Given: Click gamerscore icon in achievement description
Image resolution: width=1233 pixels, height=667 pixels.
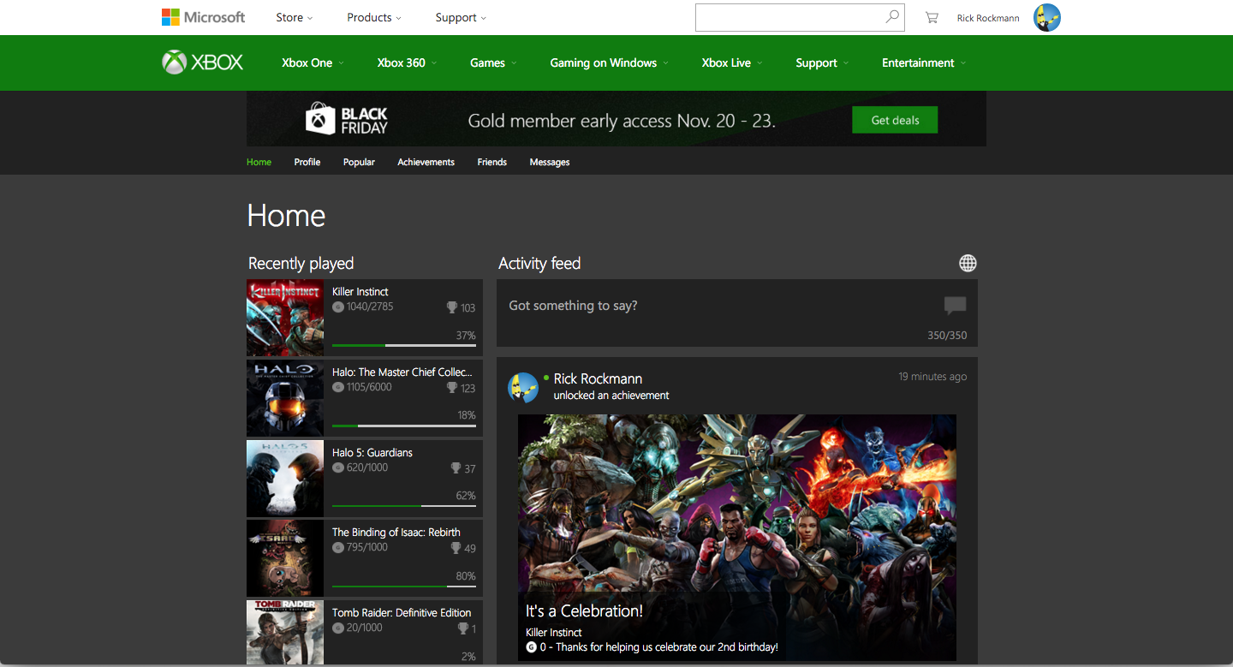Looking at the screenshot, I should (x=531, y=647).
